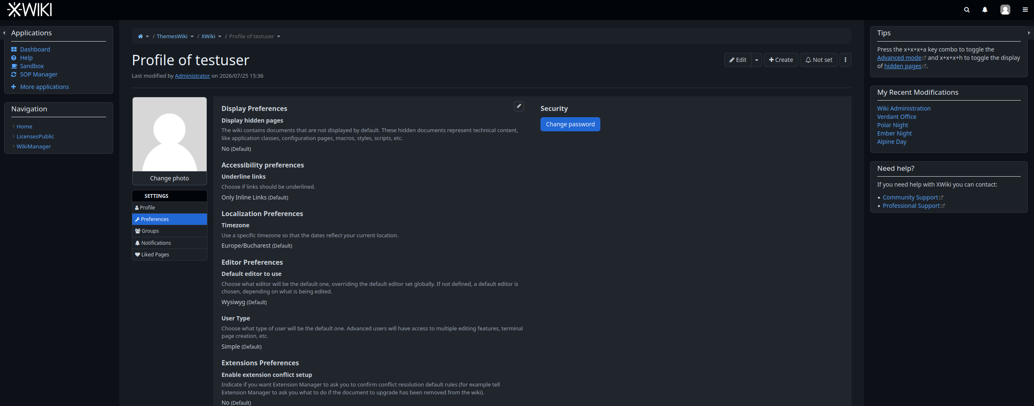Click Change photo button
1034x406 pixels.
(170, 178)
